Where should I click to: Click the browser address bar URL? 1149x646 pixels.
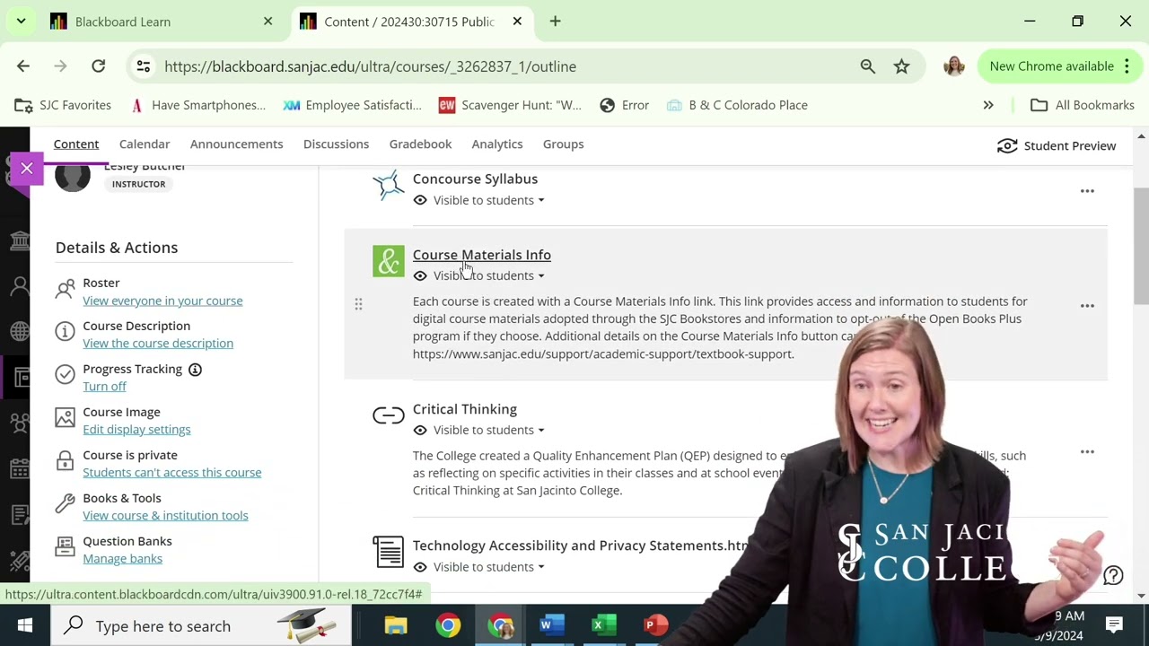[x=370, y=66]
